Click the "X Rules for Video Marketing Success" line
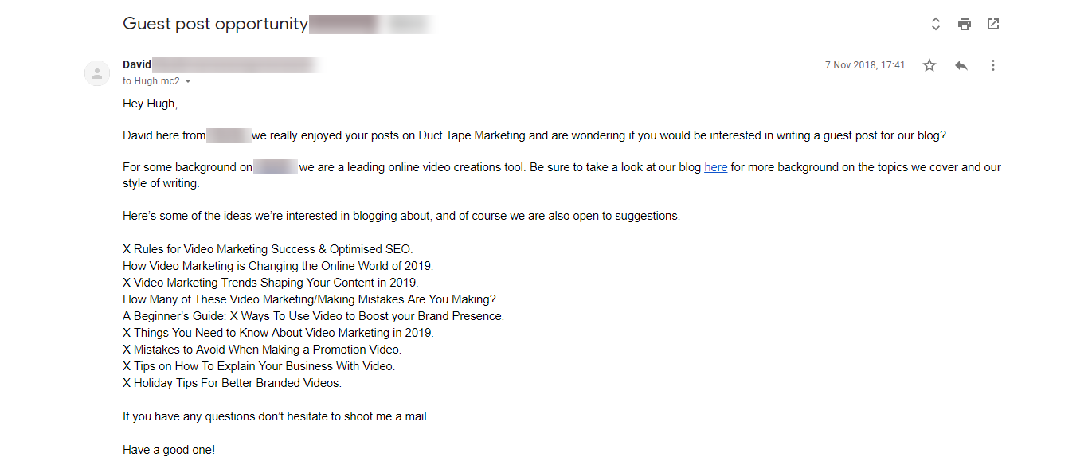This screenshot has height=465, width=1088. point(268,249)
